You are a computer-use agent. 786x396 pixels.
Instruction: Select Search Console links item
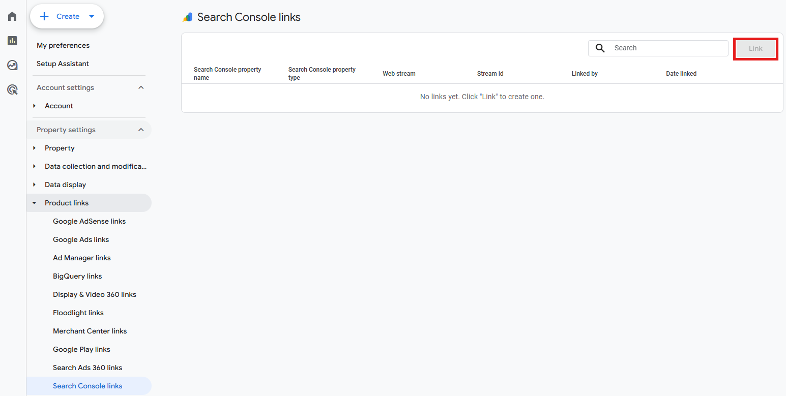(x=89, y=386)
